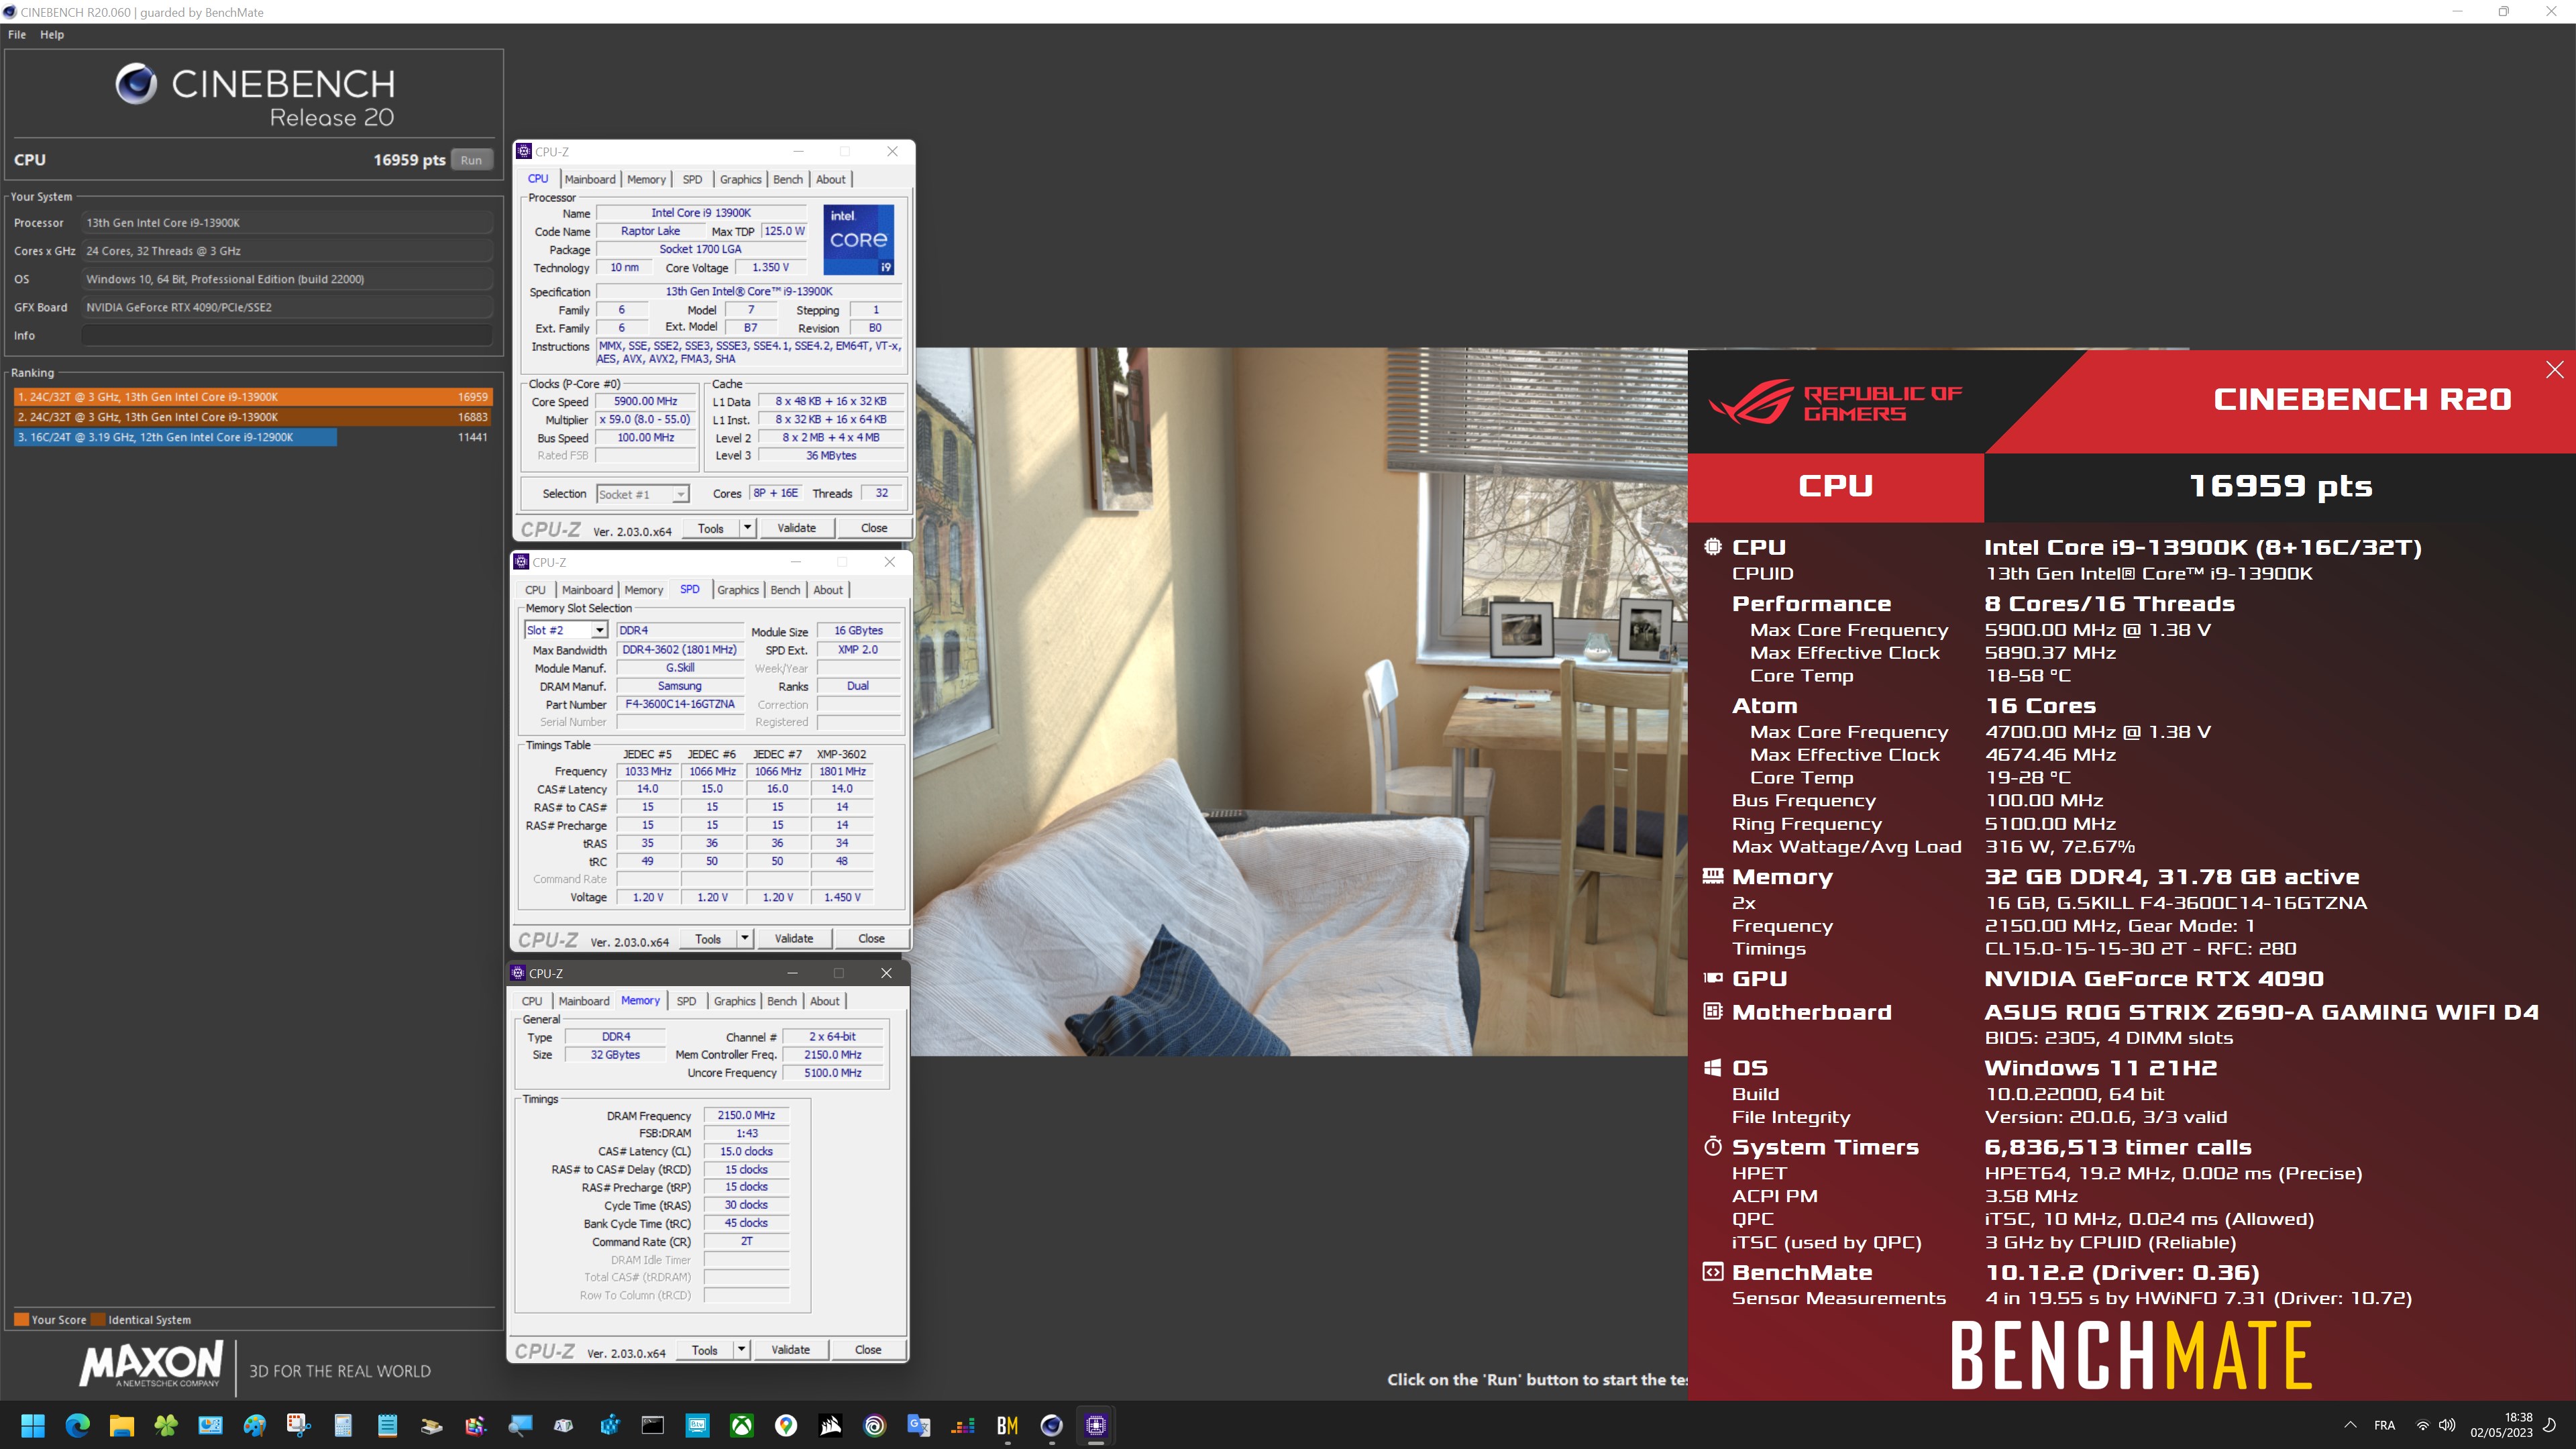Expand Tools arrow in CPU-Z Memory-tab window

pyautogui.click(x=741, y=1349)
